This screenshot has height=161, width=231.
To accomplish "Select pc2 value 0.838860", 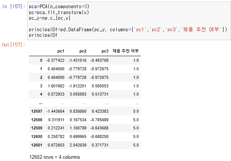I will click(78, 111).
